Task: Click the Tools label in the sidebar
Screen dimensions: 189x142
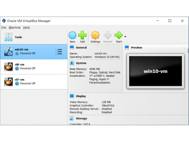Action: point(19,37)
